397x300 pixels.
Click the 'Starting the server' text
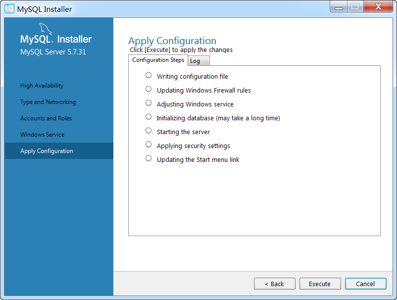pyautogui.click(x=183, y=132)
